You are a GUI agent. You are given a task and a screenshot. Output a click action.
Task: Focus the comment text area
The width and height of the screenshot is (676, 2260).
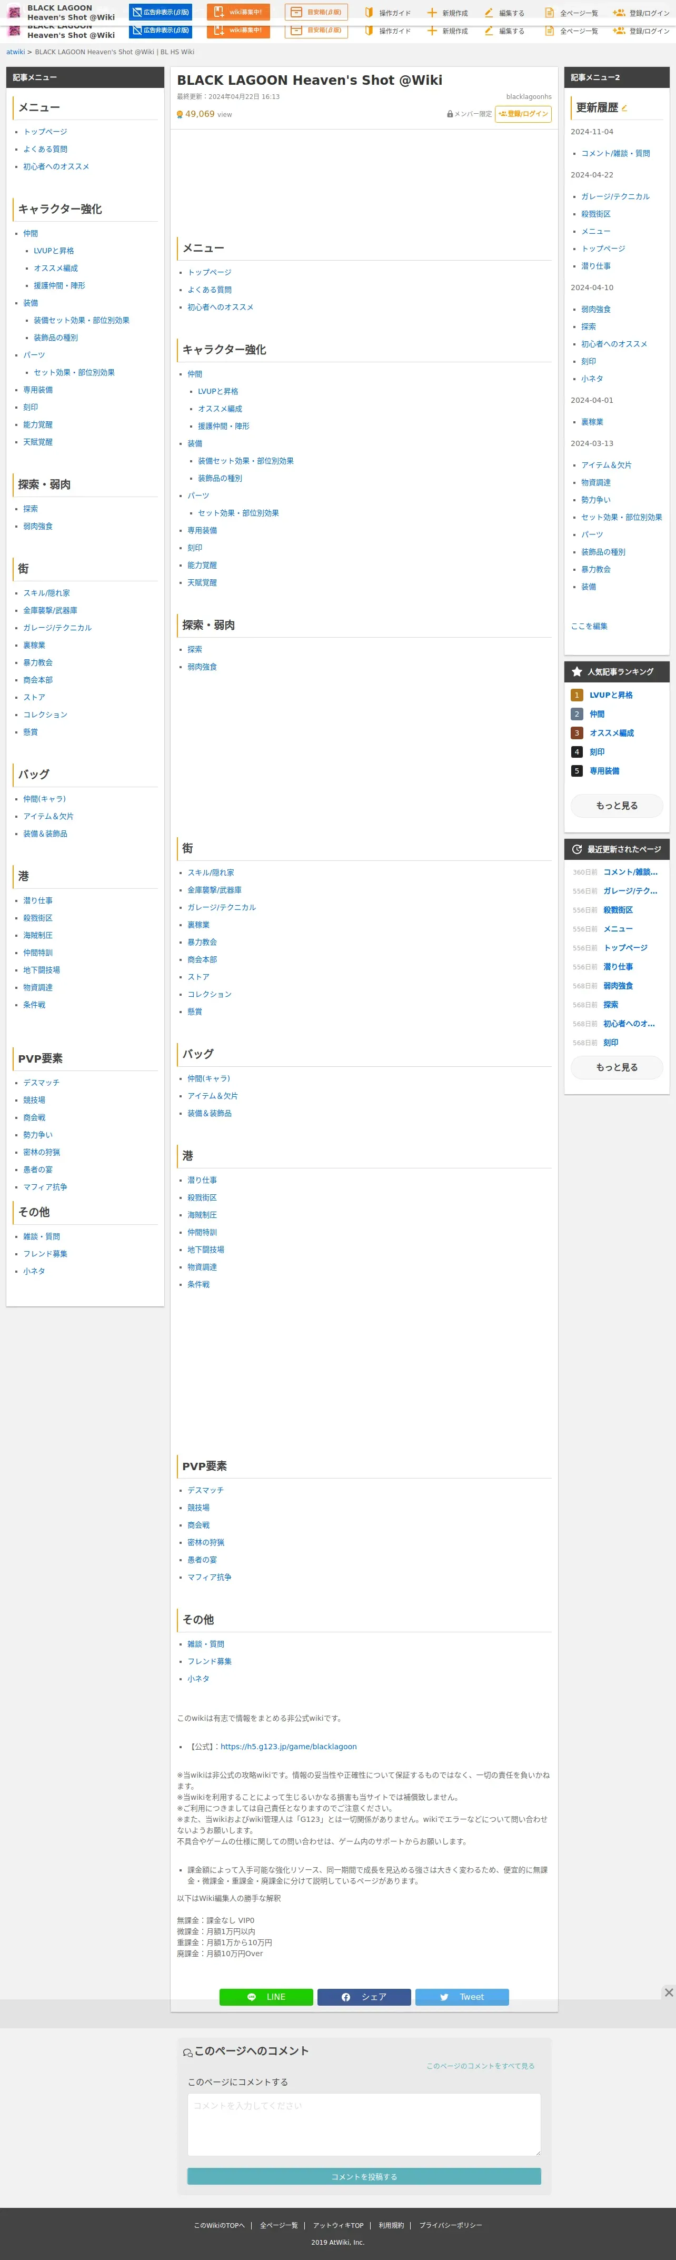[x=364, y=2125]
